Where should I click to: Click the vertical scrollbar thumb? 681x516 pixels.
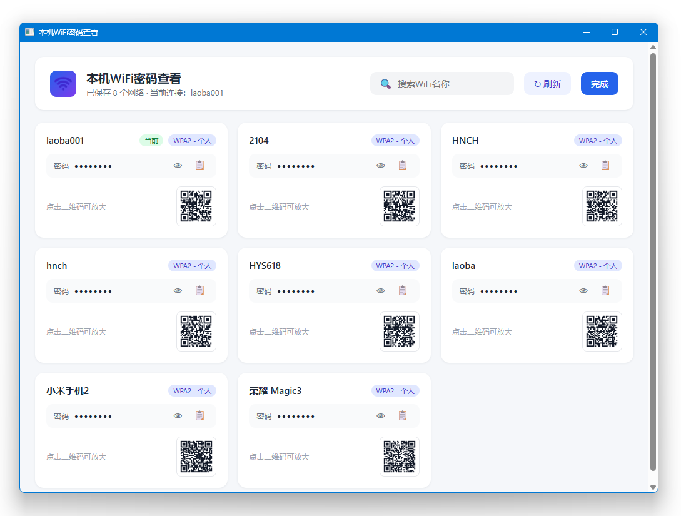point(653,262)
